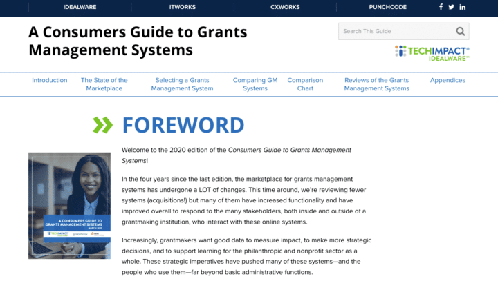The height and width of the screenshot is (281, 498).
Task: Focus the Search This Guide field
Action: [x=404, y=31]
